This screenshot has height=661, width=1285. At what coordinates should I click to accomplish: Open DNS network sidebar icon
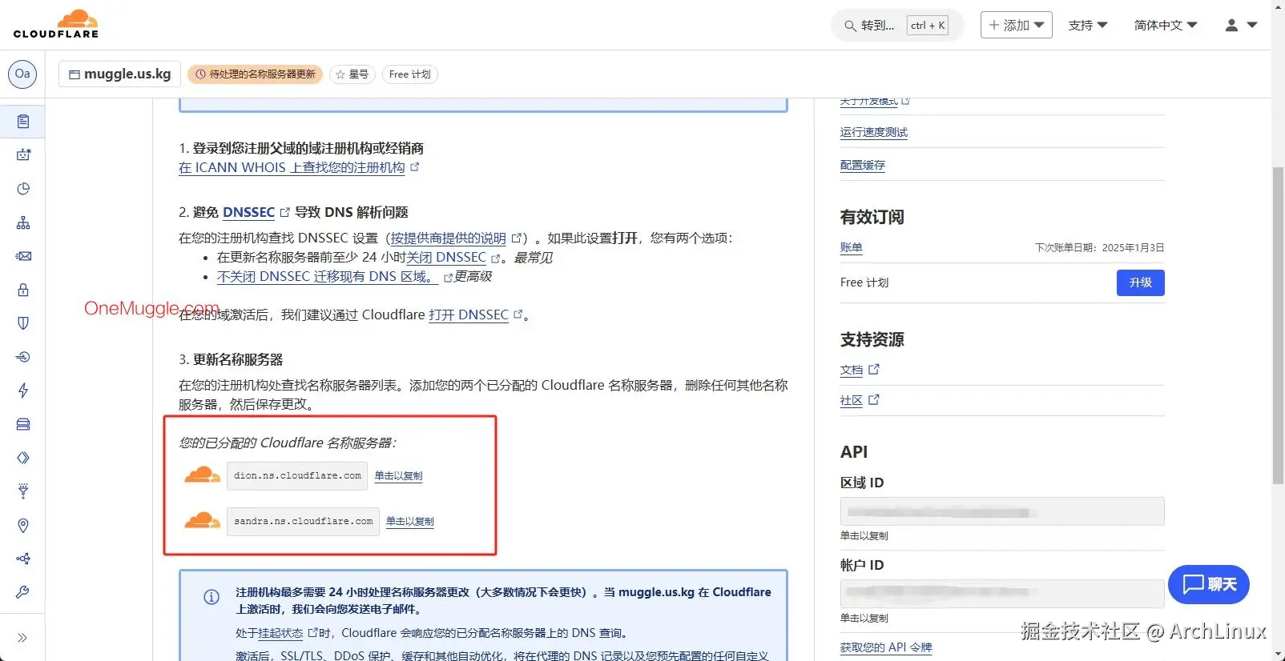pos(23,222)
